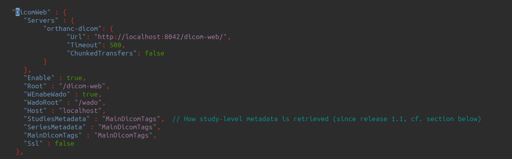Image resolution: width=512 pixels, height=159 pixels.
Task: Click the false value of ChunkedTransfers
Action: pyautogui.click(x=155, y=53)
